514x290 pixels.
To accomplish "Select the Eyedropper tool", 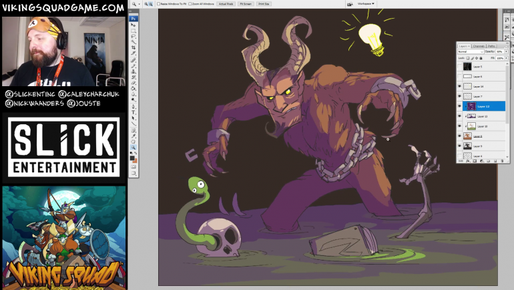I will (x=134, y=136).
